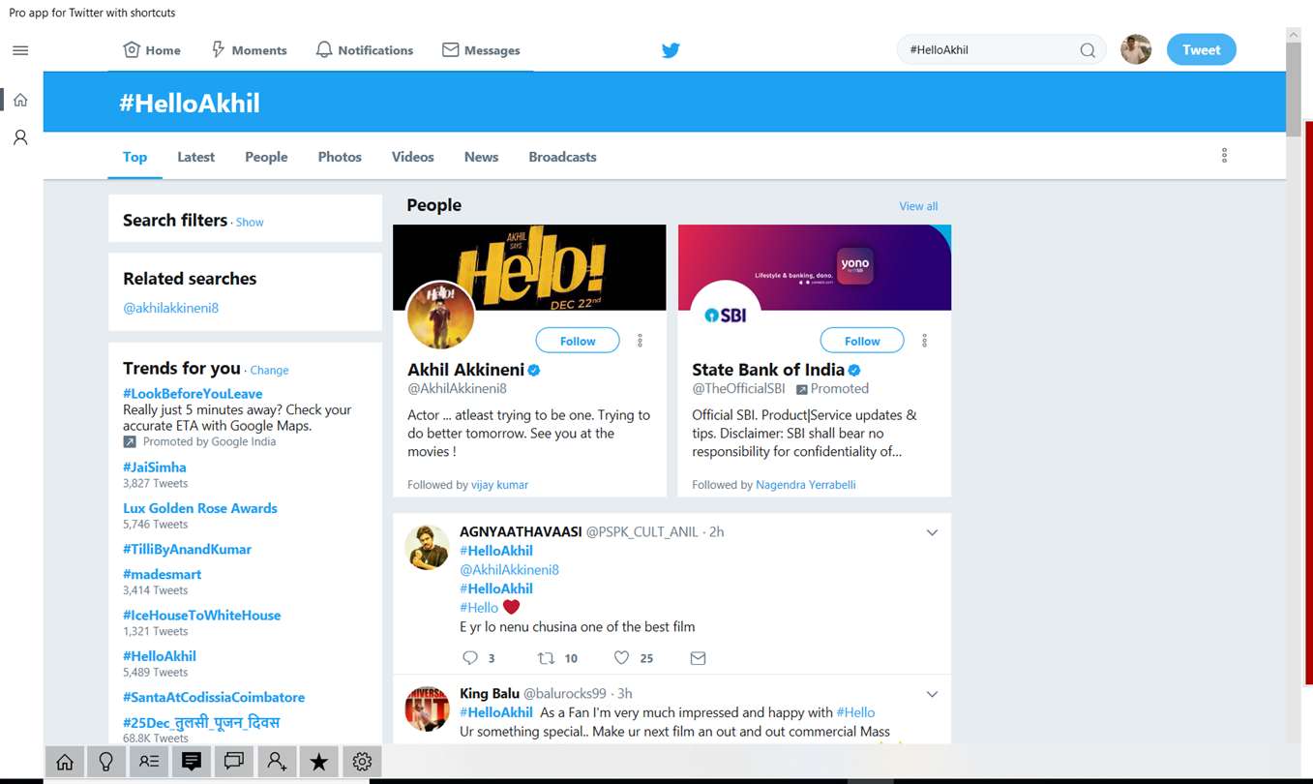Open the options menu on Akhil Akkineni's card
This screenshot has width=1313, height=784.
coord(640,341)
